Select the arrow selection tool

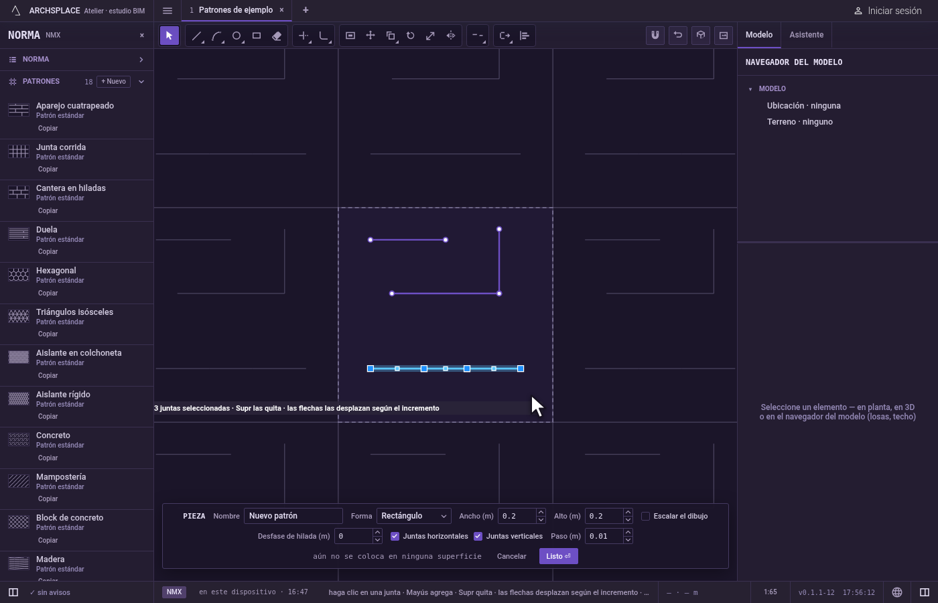[170, 36]
